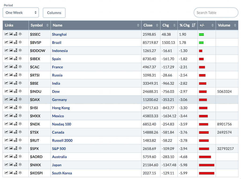
Task: Click the GalleryView icon in the Australia row
Action: (x=11, y=157)
